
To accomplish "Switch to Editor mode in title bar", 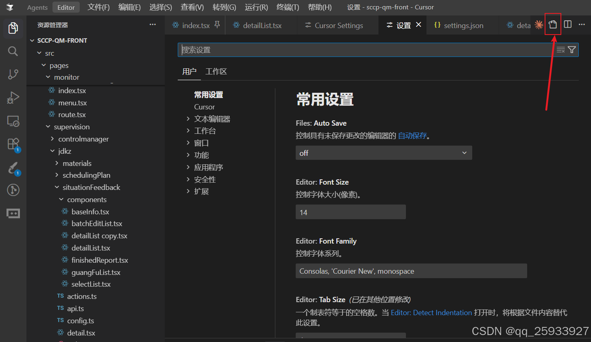I will coord(66,7).
